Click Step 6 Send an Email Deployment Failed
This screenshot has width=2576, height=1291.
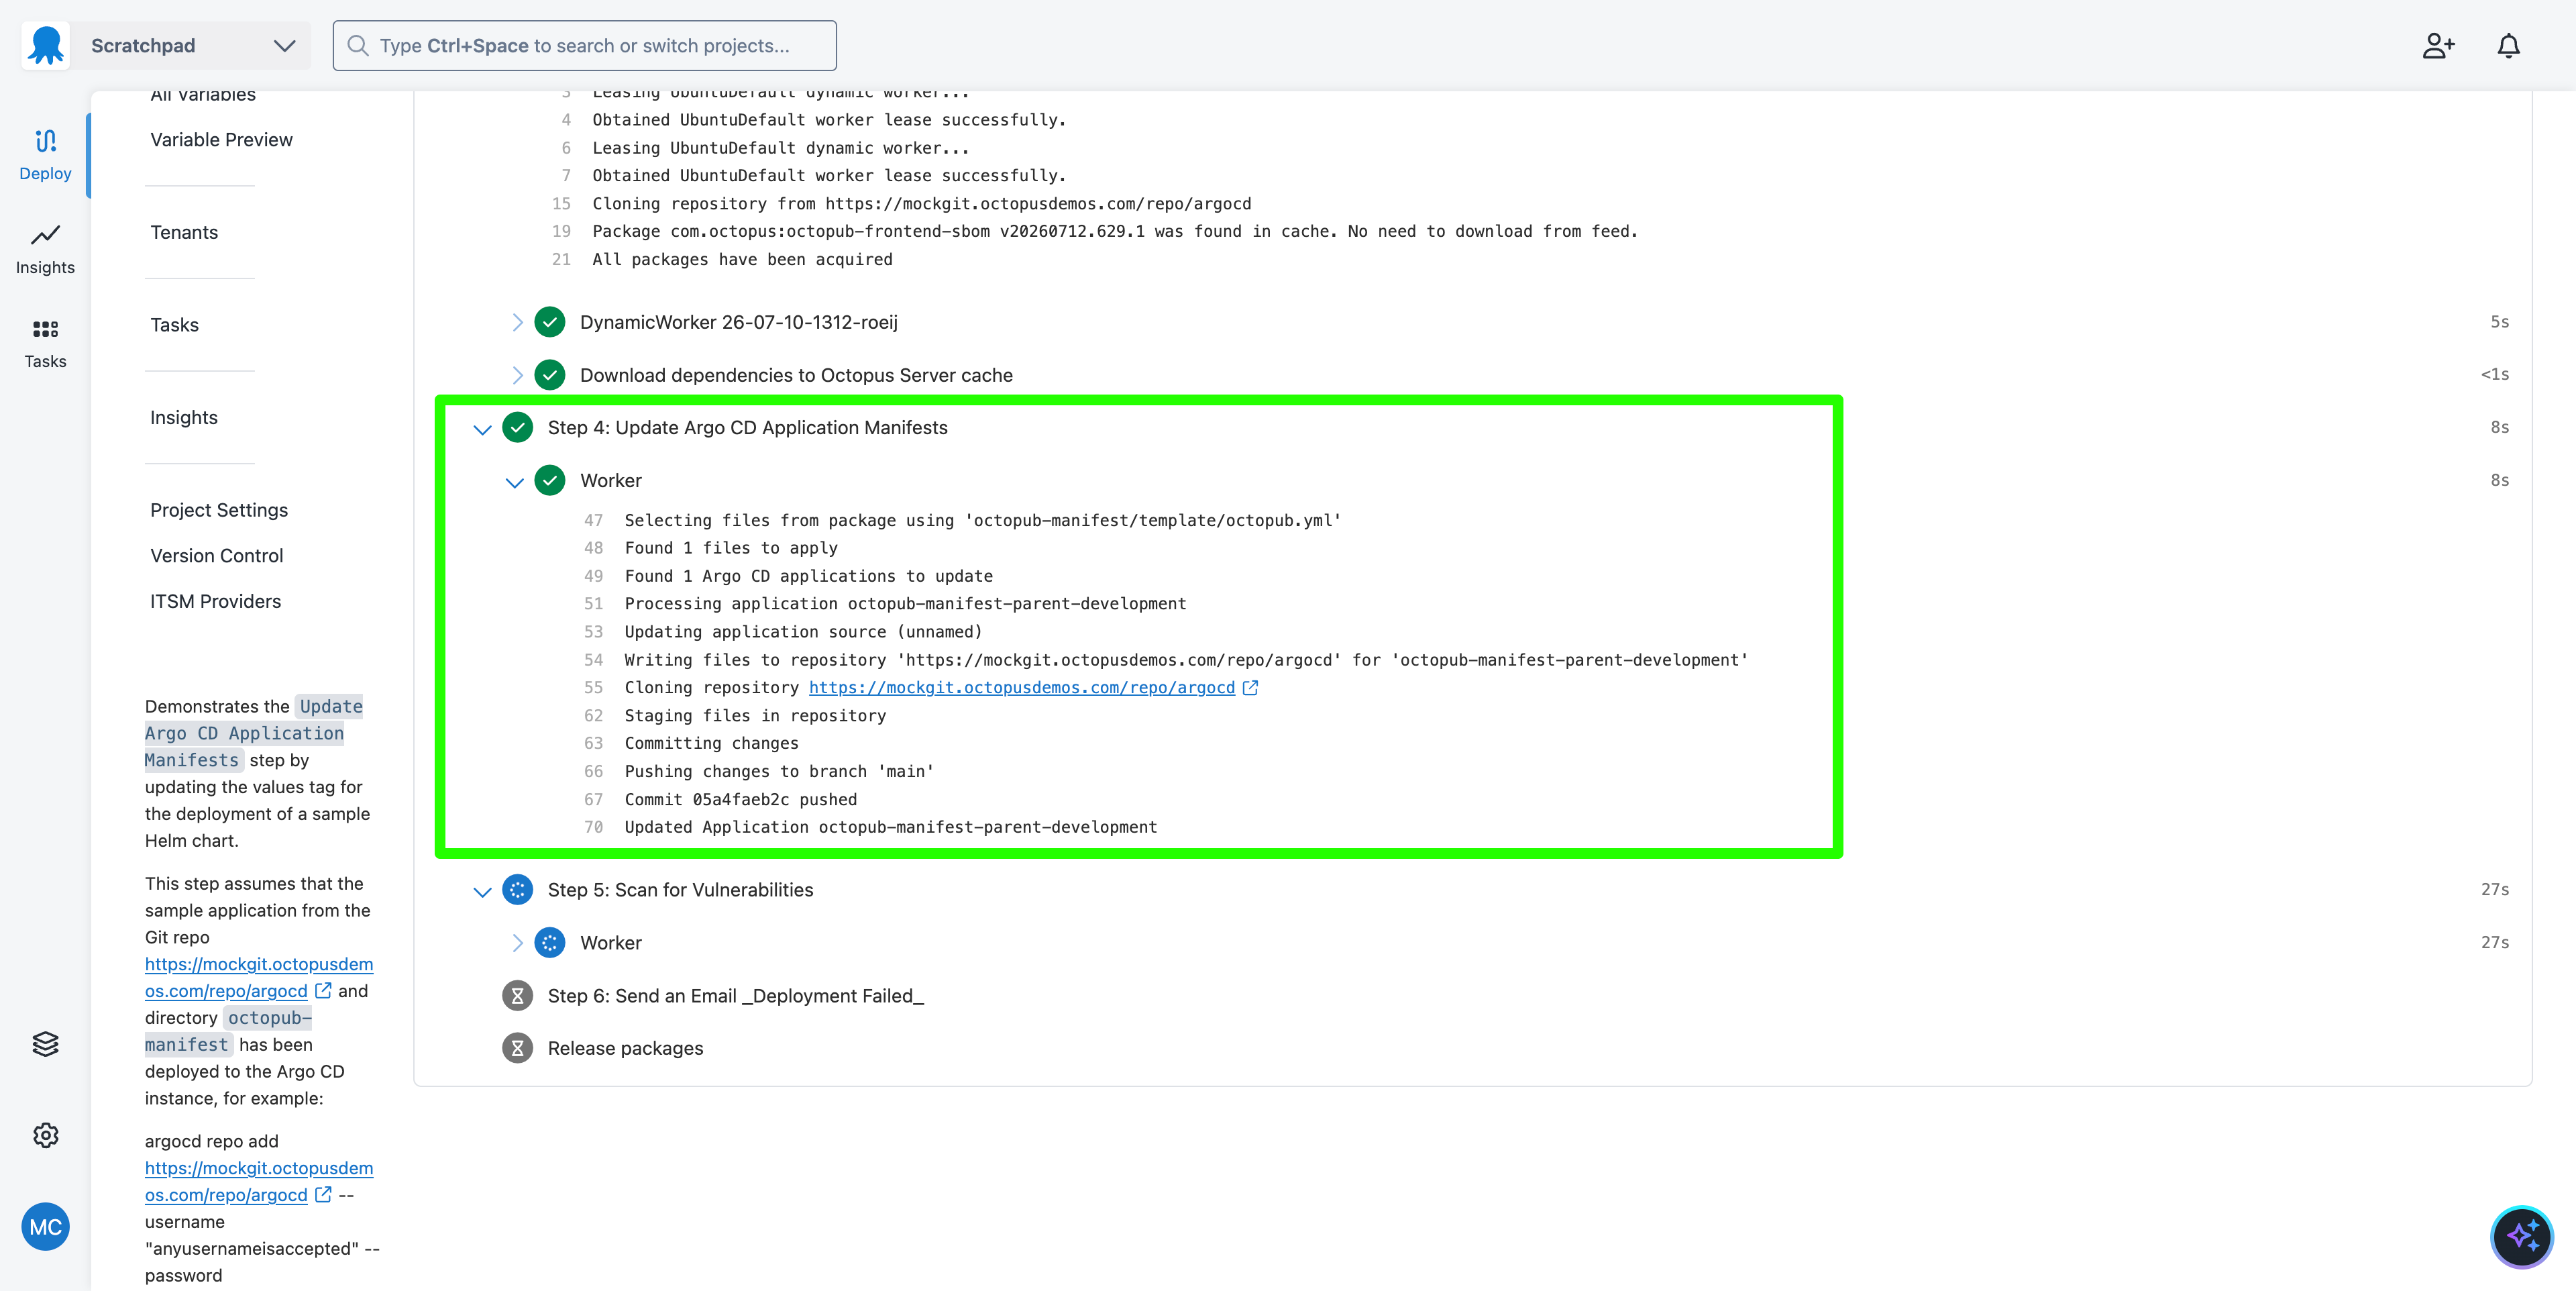(x=735, y=996)
